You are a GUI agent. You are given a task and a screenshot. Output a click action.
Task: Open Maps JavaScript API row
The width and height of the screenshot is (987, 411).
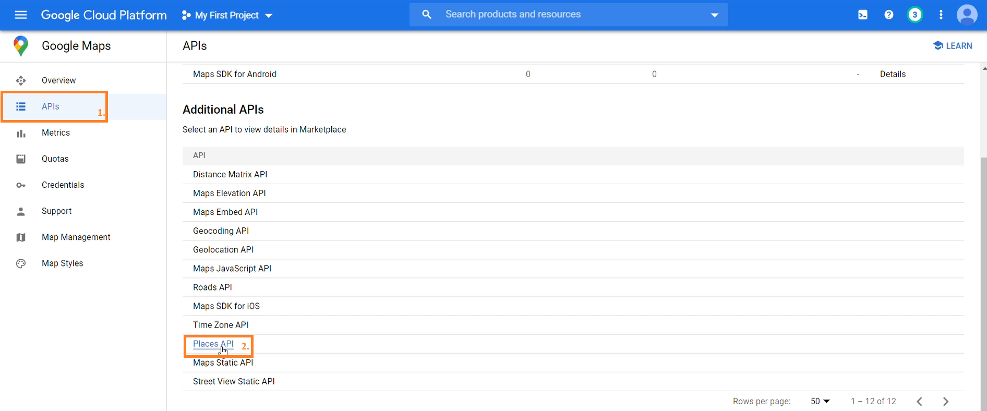(573, 269)
